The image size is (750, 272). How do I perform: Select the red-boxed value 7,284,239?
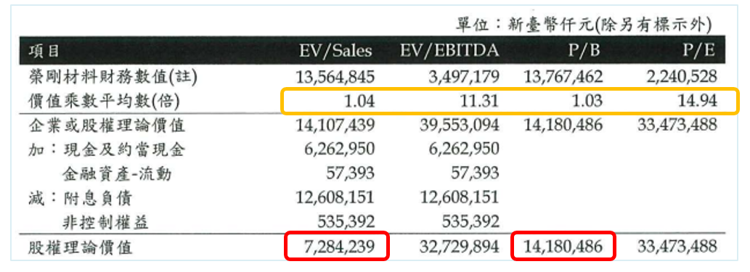[336, 247]
